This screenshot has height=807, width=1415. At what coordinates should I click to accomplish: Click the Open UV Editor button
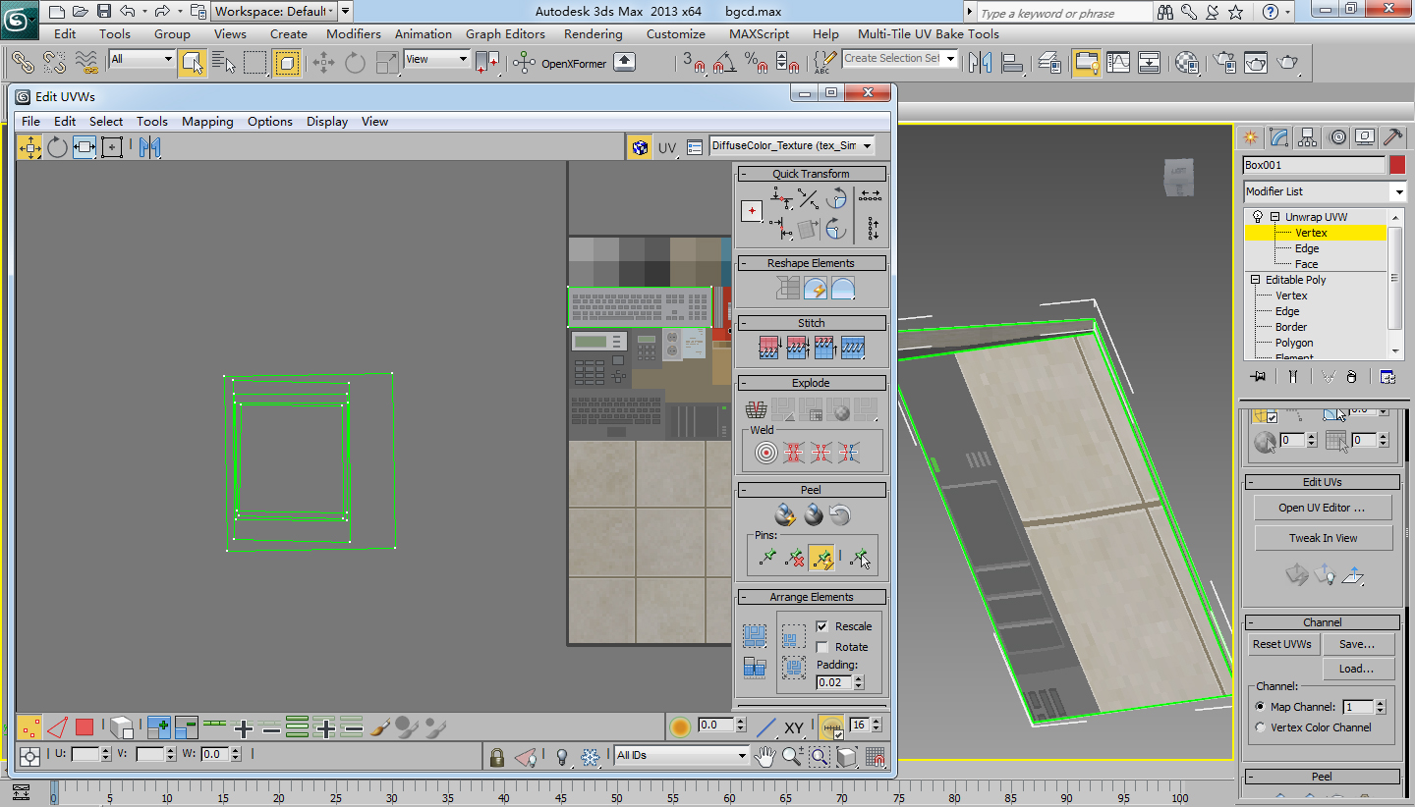(1323, 508)
